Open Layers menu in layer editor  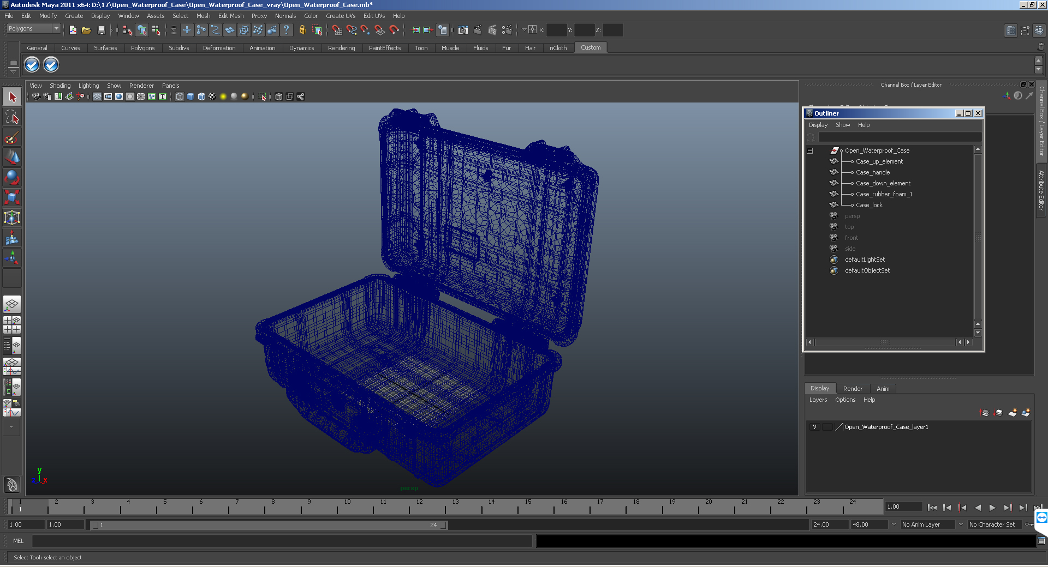(818, 400)
